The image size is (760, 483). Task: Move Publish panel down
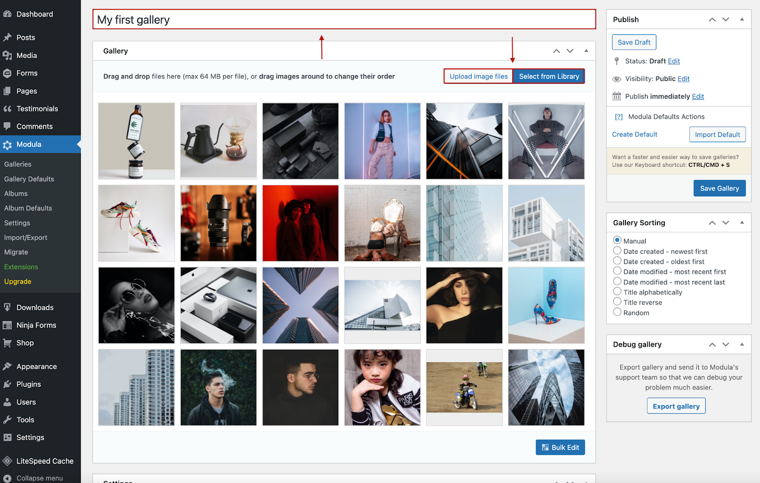(726, 19)
